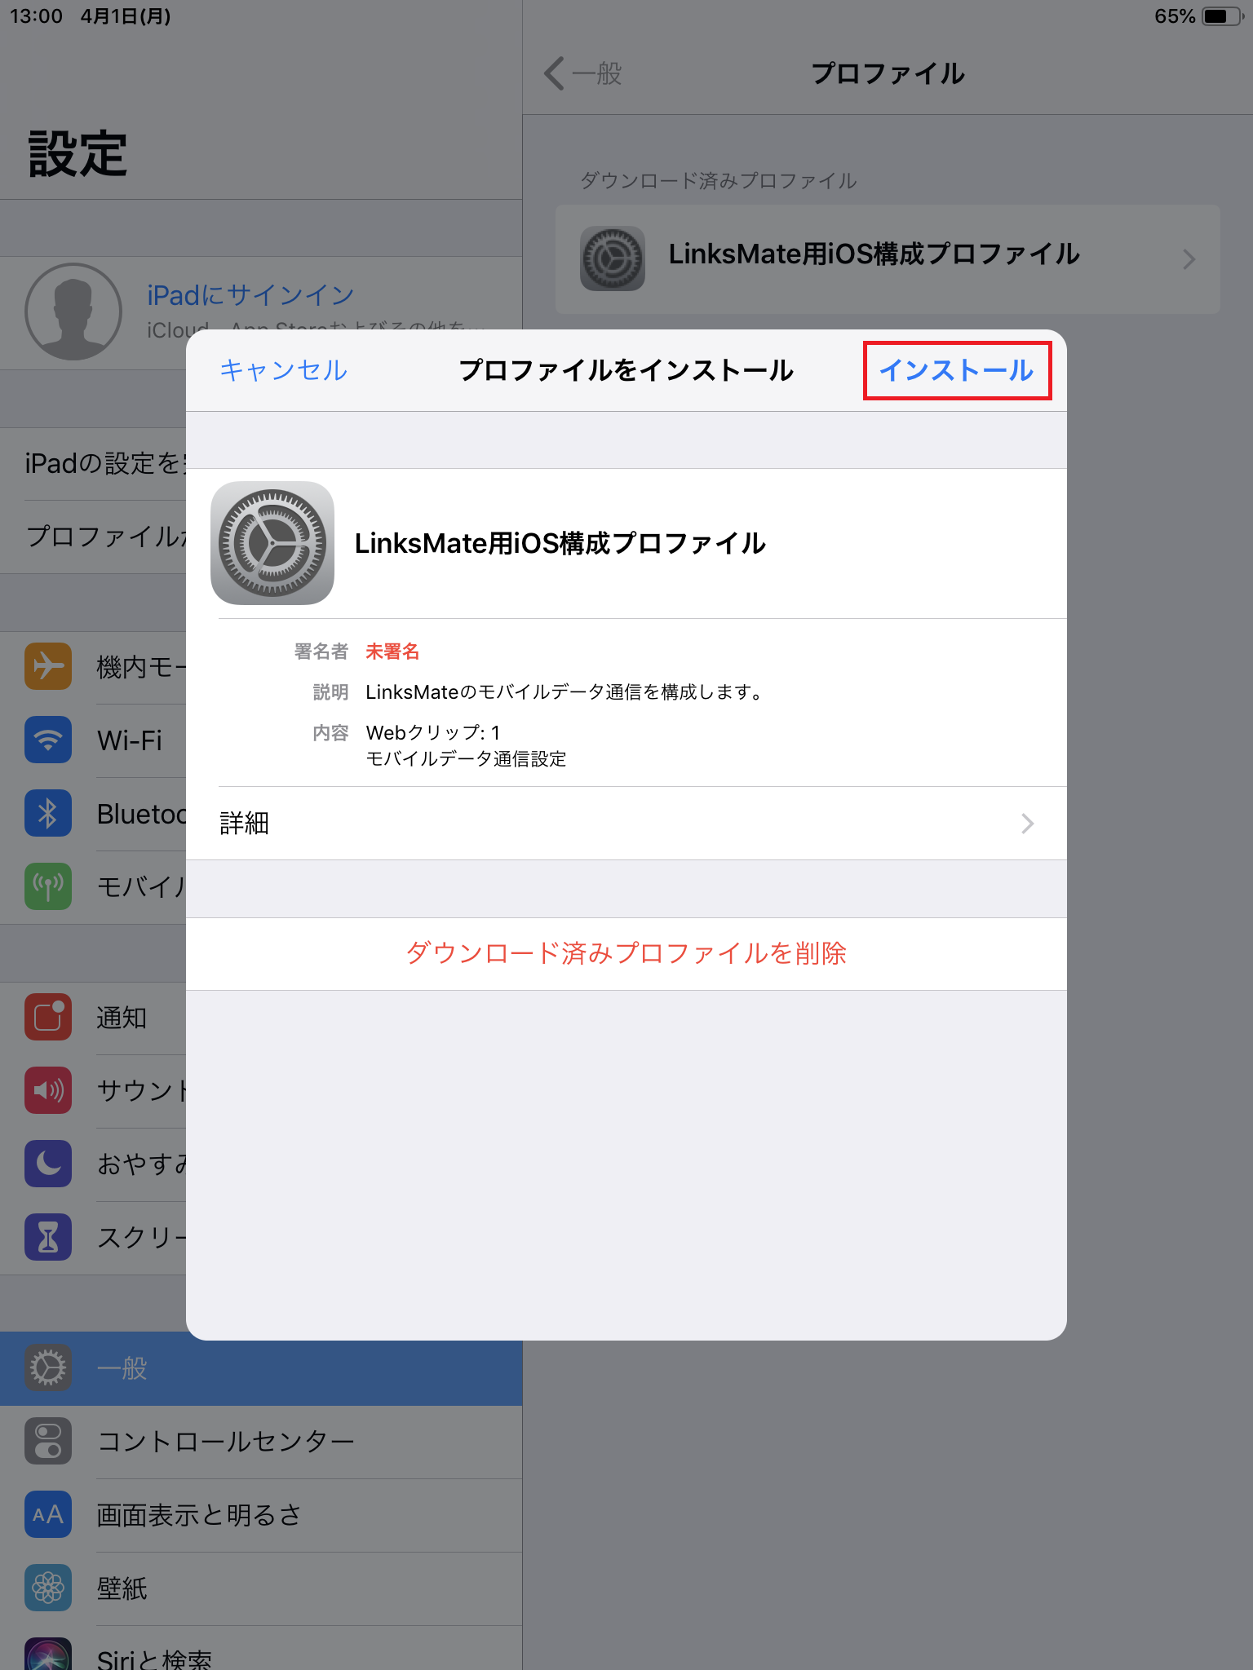Tap the インストール button
Viewport: 1253px width, 1670px height.
(956, 370)
